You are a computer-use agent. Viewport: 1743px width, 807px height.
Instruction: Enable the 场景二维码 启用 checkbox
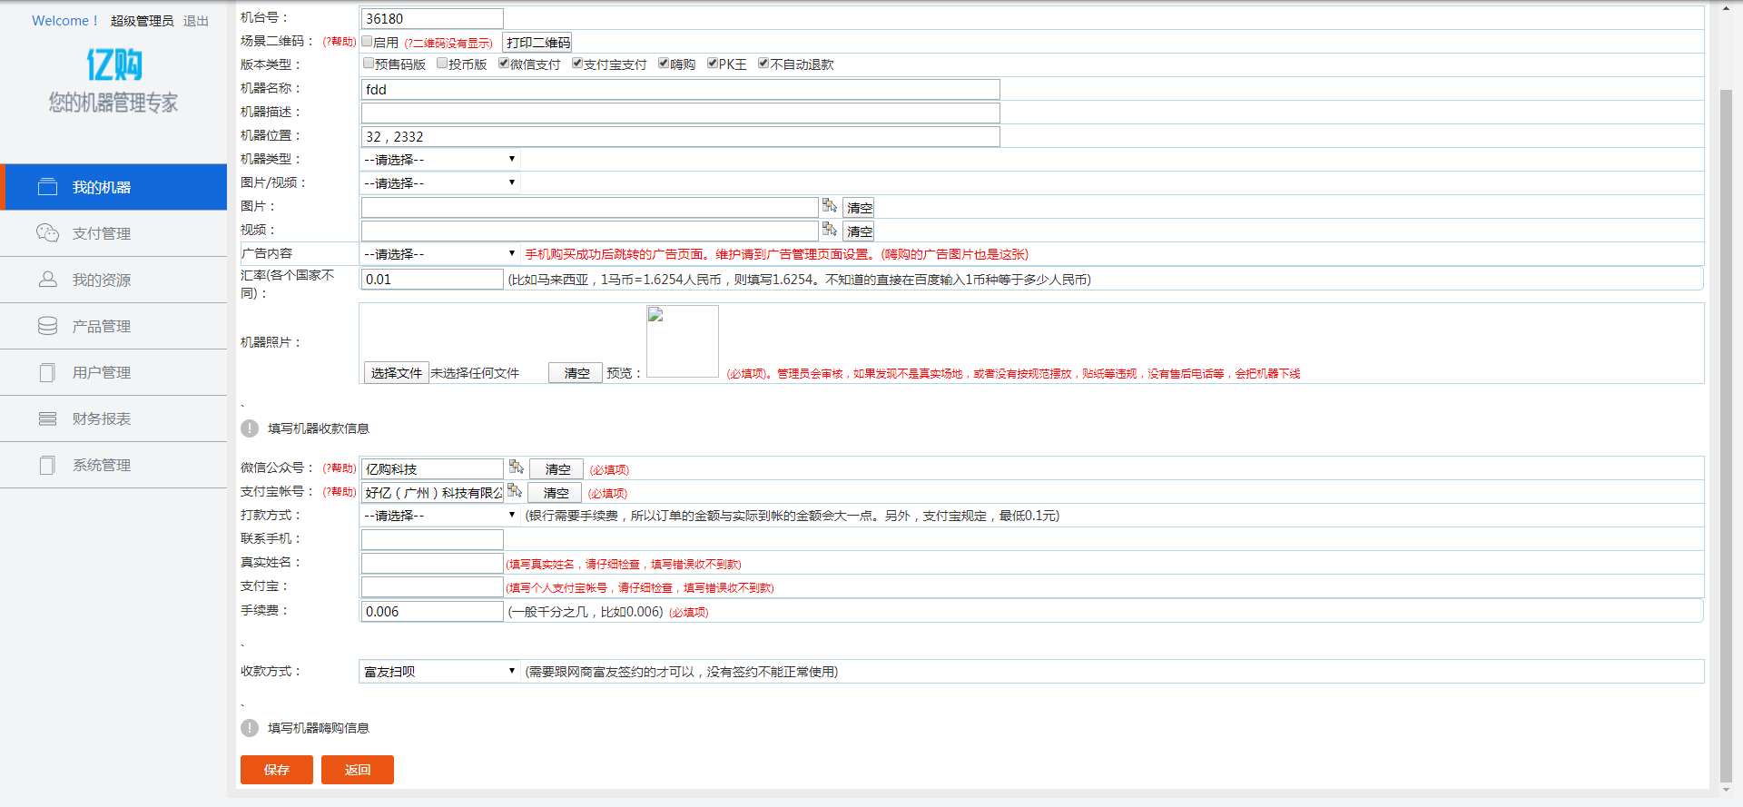coord(368,42)
